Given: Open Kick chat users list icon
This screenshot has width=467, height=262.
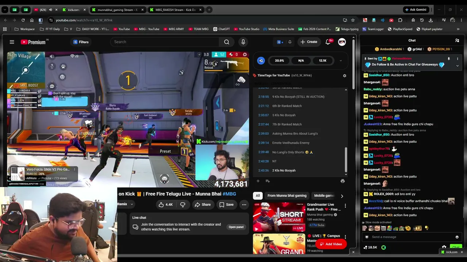Looking at the screenshot, I should [x=457, y=40].
